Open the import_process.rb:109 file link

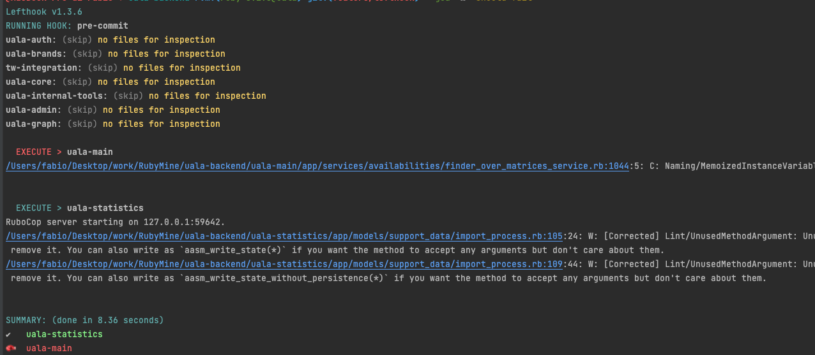coord(284,264)
